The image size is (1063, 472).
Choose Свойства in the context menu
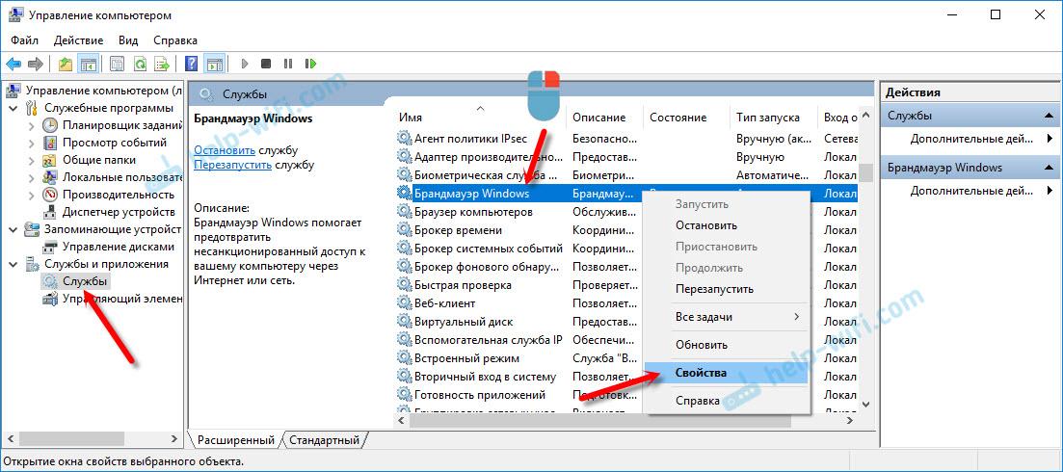(726, 373)
